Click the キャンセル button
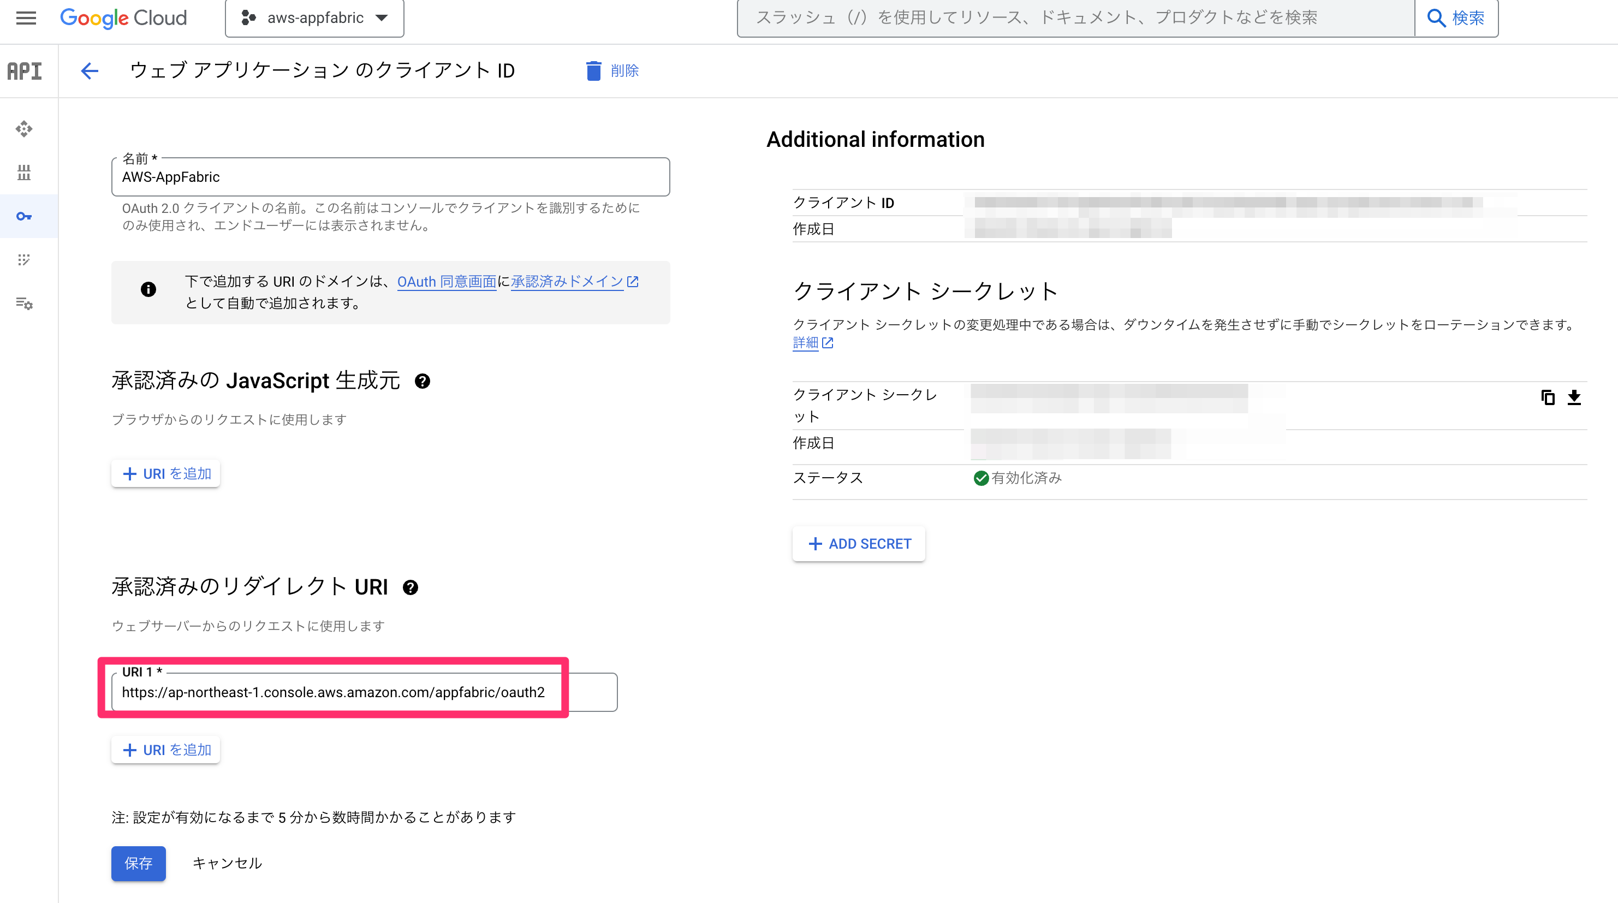This screenshot has height=903, width=1618. tap(228, 863)
